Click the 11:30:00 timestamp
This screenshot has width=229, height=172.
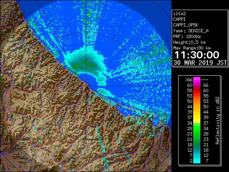coord(197,55)
